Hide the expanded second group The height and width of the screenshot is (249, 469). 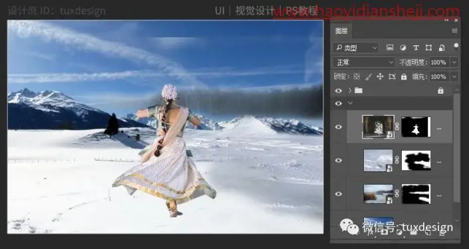coord(339,104)
